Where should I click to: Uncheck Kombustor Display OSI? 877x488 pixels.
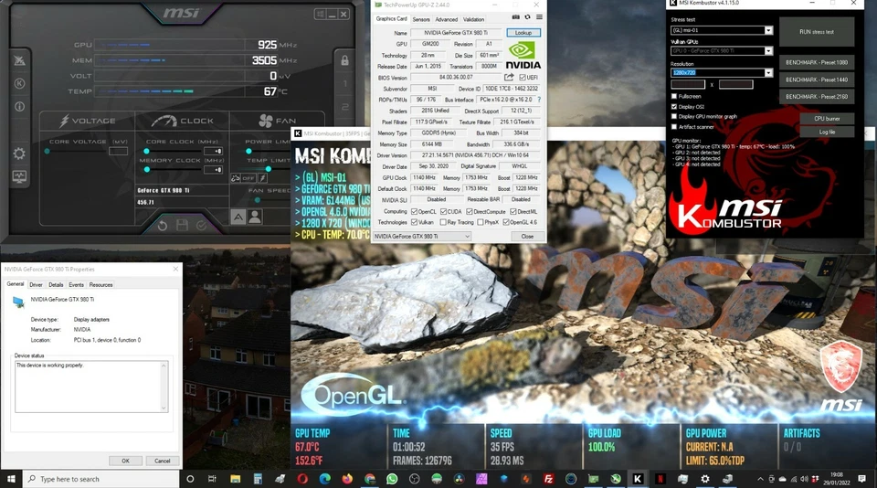point(674,106)
